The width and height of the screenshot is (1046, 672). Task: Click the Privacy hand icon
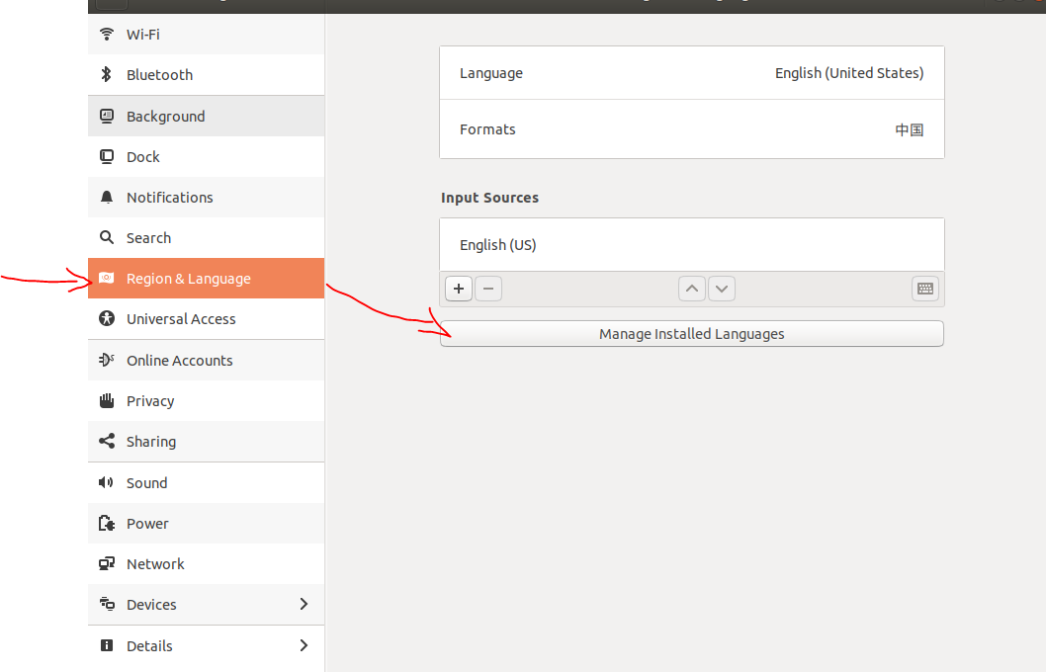107,401
